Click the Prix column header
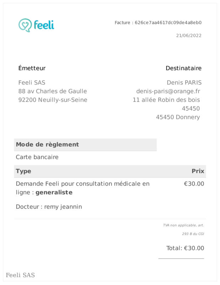 [x=198, y=171]
